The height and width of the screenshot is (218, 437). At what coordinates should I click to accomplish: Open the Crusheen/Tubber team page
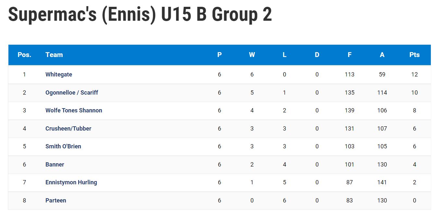(68, 129)
